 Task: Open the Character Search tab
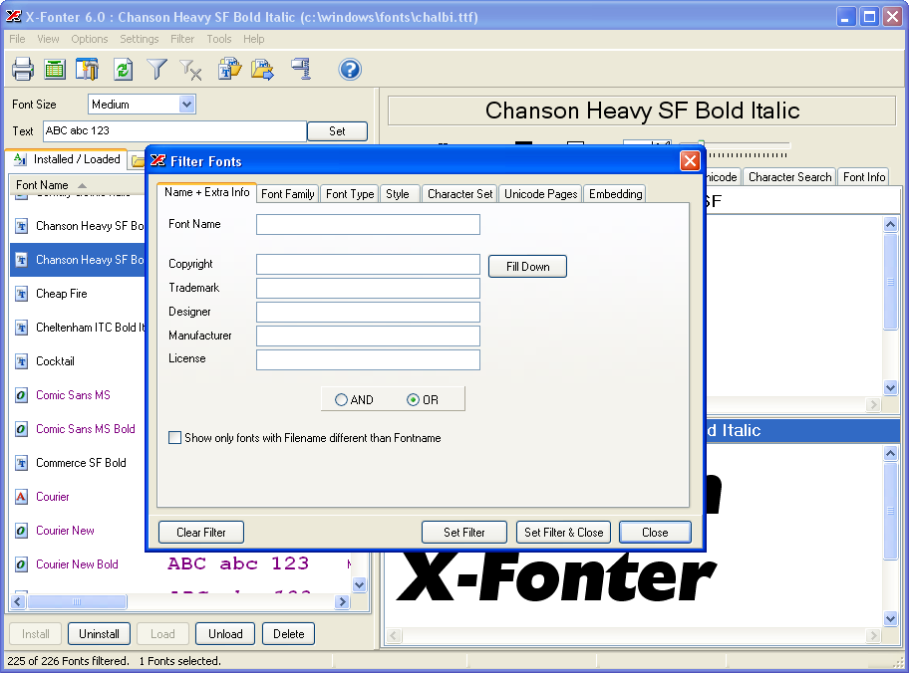point(789,176)
